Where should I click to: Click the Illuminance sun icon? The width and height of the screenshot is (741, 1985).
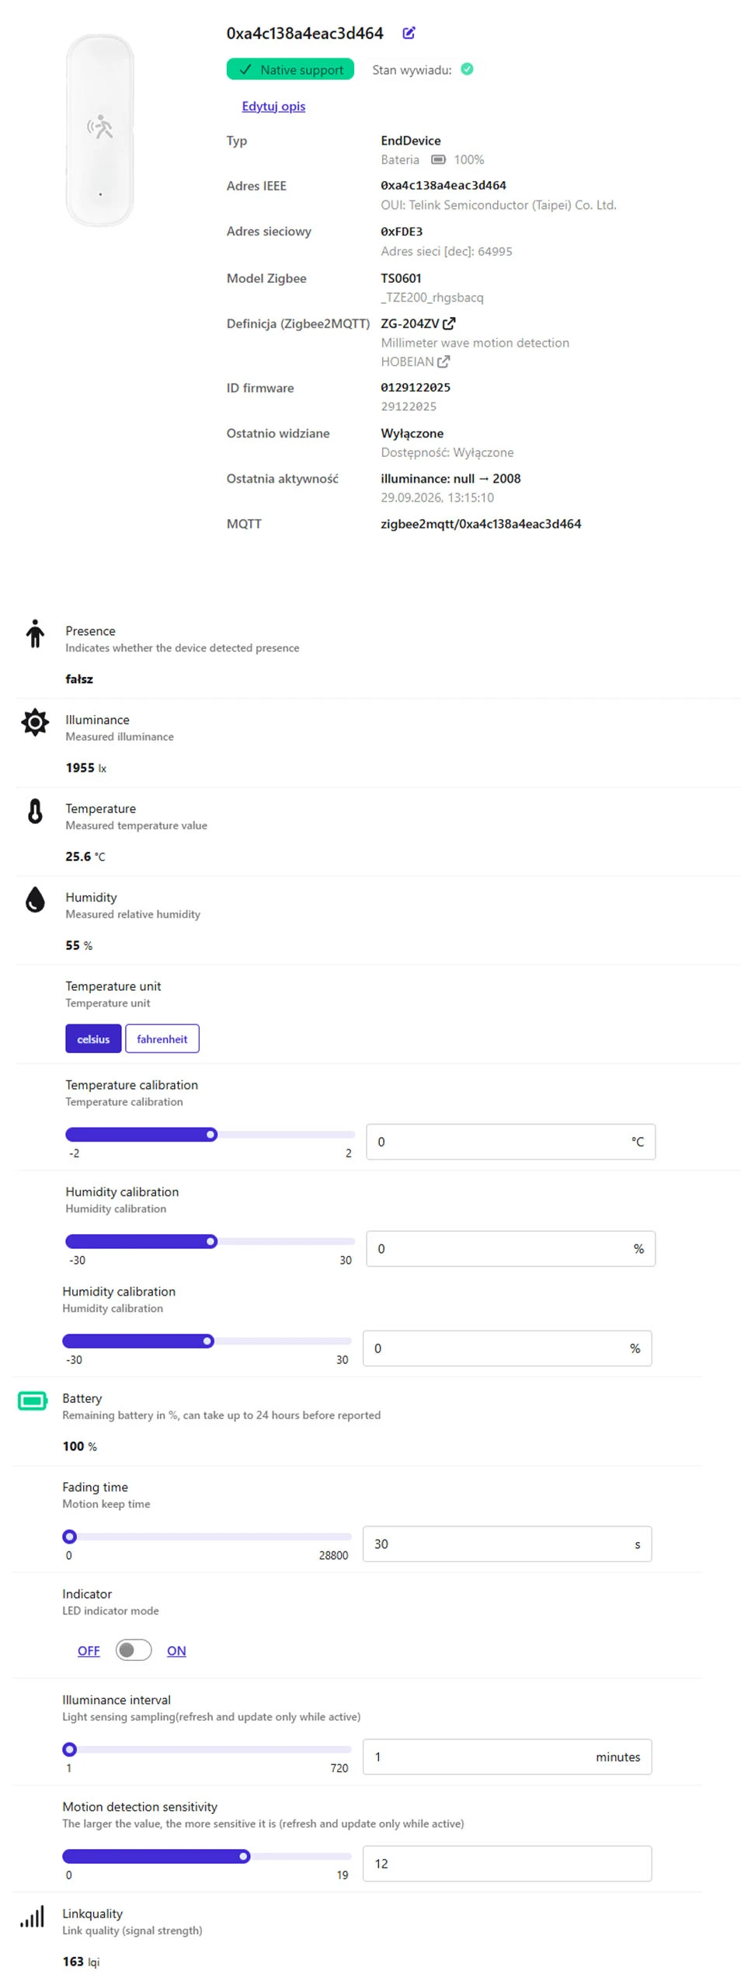[x=35, y=722]
